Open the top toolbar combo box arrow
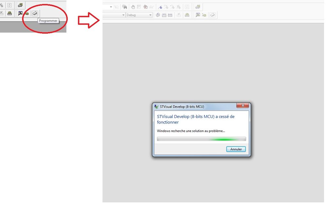327x205 pixels. pos(111,7)
